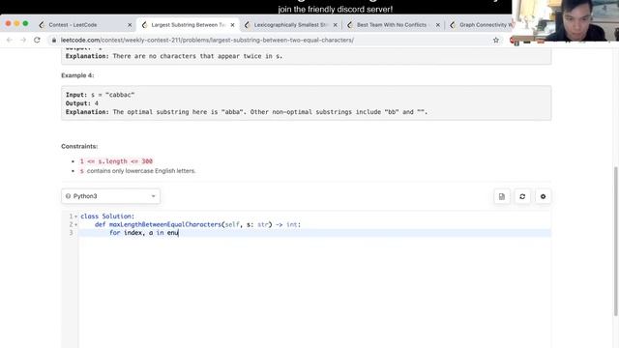Viewport: 619px width, 348px height.
Task: Click the lock icon in address bar
Action: point(54,40)
